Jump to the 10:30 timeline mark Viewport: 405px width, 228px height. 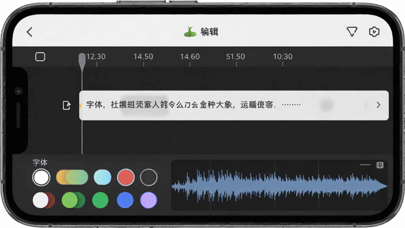(x=283, y=57)
